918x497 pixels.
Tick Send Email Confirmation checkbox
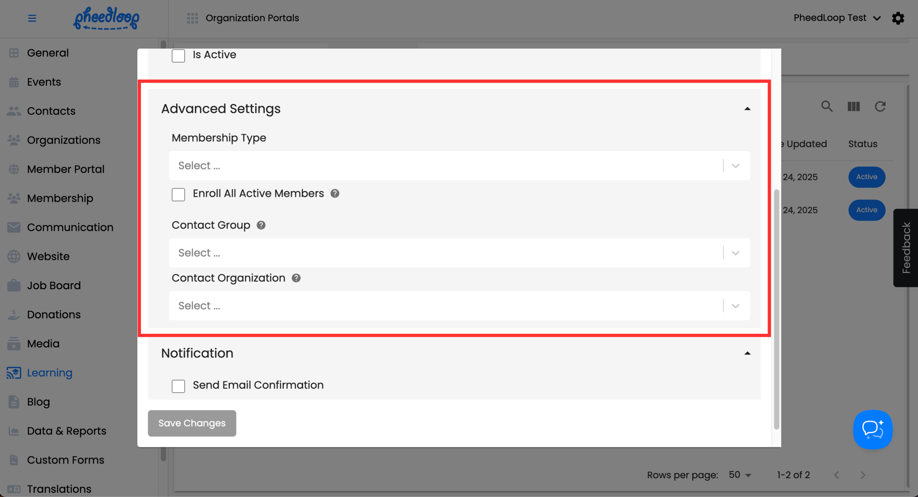[178, 386]
